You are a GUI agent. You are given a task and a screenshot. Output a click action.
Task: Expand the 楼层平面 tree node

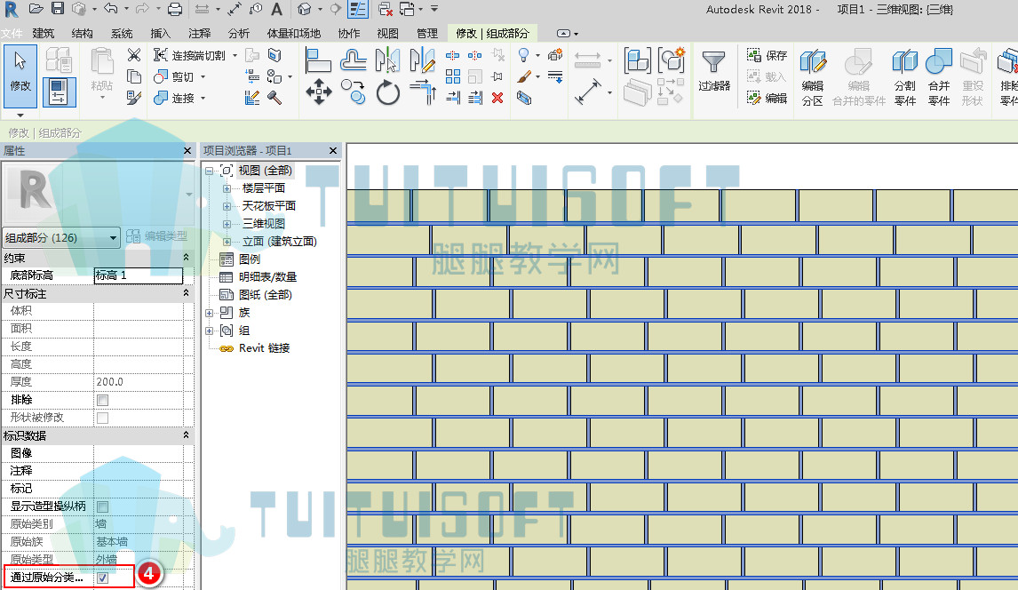pos(227,189)
